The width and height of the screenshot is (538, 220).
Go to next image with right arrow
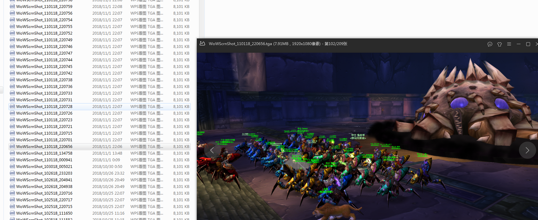pos(527,150)
